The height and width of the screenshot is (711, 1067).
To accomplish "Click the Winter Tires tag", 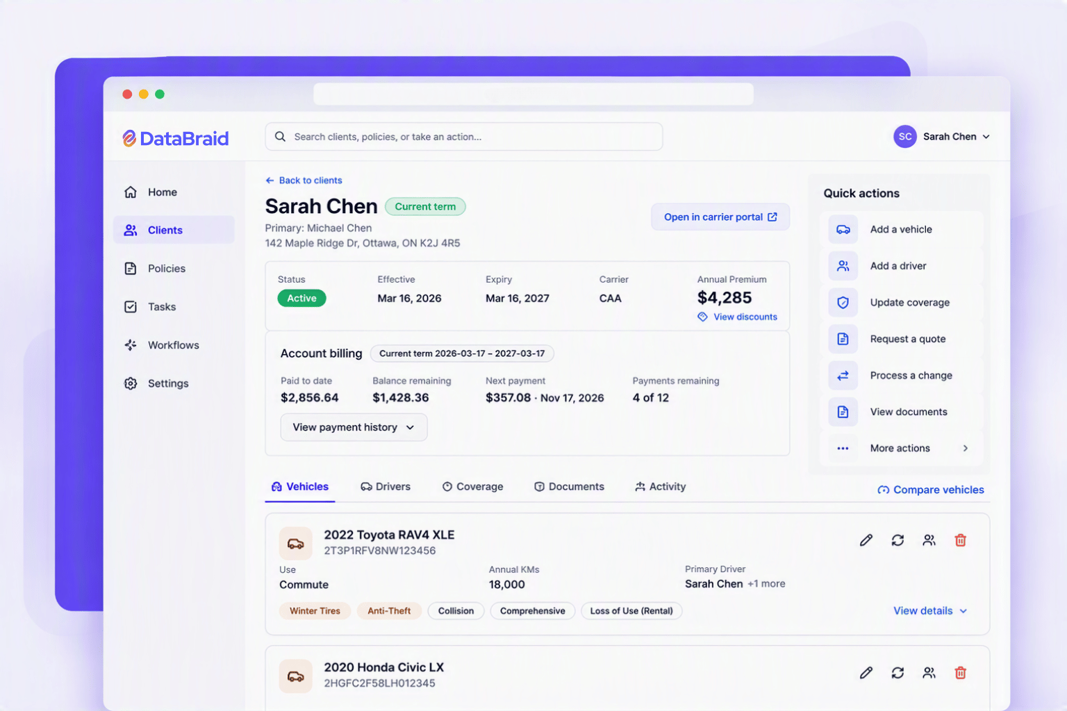I will tap(315, 611).
